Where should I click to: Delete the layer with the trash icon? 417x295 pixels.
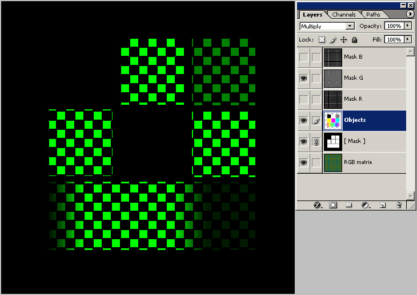point(399,205)
